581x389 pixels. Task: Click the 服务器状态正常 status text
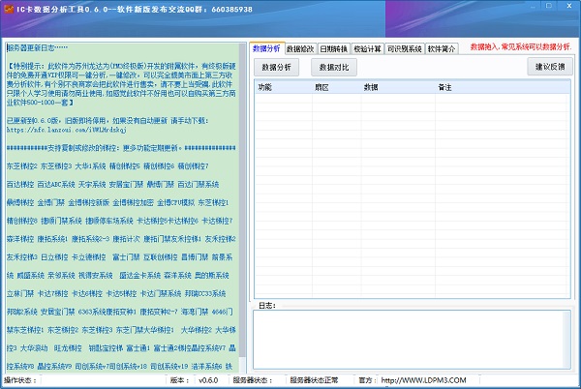click(x=314, y=380)
